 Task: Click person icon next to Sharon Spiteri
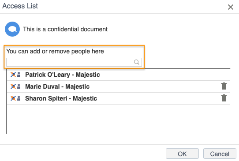click(19, 98)
